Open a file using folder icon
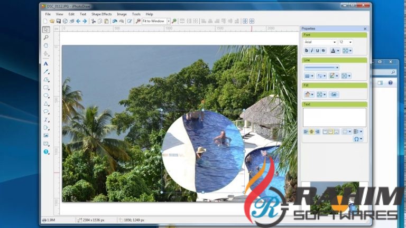This screenshot has width=406, height=228. pos(52,21)
